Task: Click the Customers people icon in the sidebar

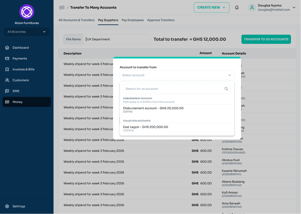Action: [7, 80]
